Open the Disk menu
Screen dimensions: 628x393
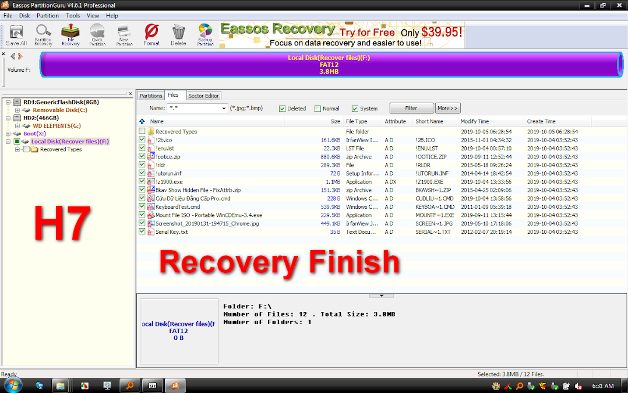[24, 16]
